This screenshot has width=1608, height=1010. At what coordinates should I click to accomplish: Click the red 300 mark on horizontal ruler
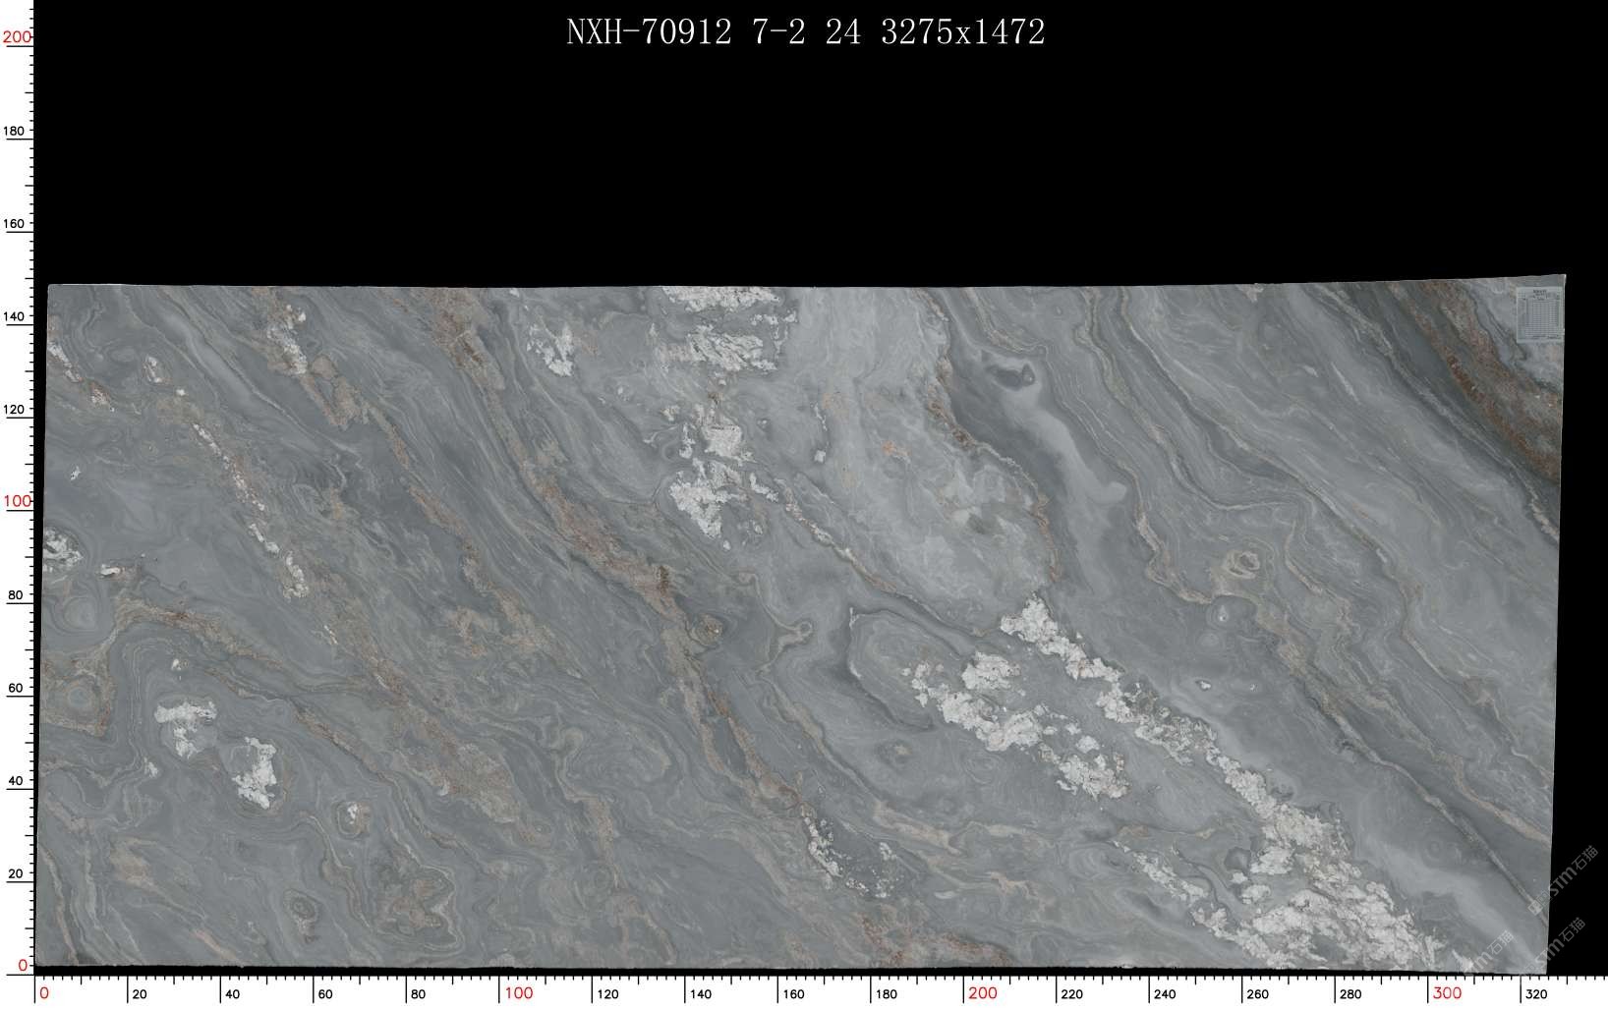(1447, 993)
